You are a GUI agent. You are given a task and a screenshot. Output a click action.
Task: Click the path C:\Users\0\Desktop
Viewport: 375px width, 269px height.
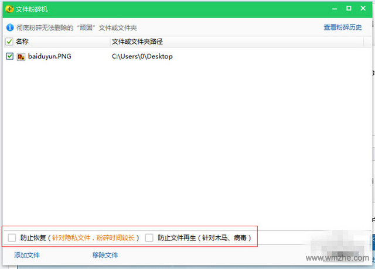click(x=142, y=56)
